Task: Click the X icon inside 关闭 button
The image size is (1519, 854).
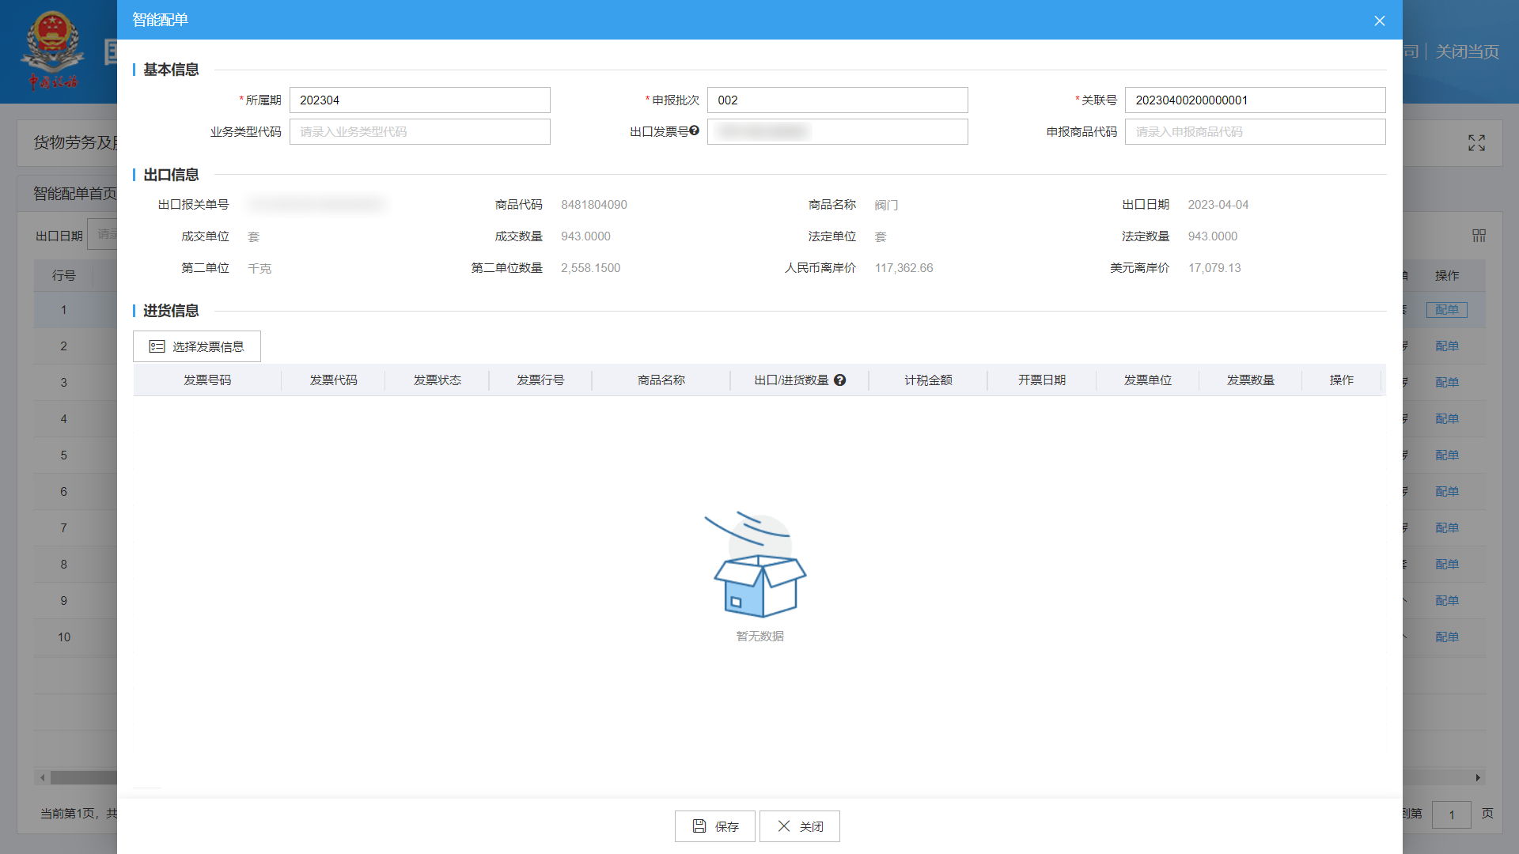Action: point(783,826)
